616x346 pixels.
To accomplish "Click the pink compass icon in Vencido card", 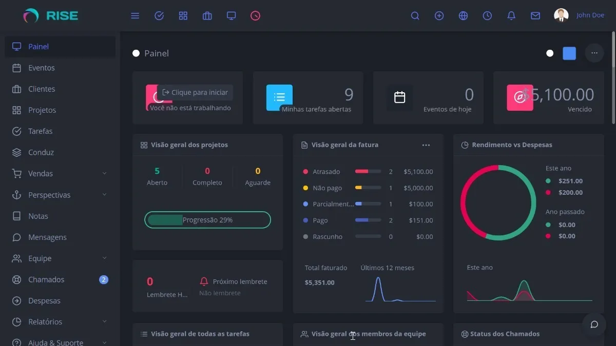I will [520, 97].
